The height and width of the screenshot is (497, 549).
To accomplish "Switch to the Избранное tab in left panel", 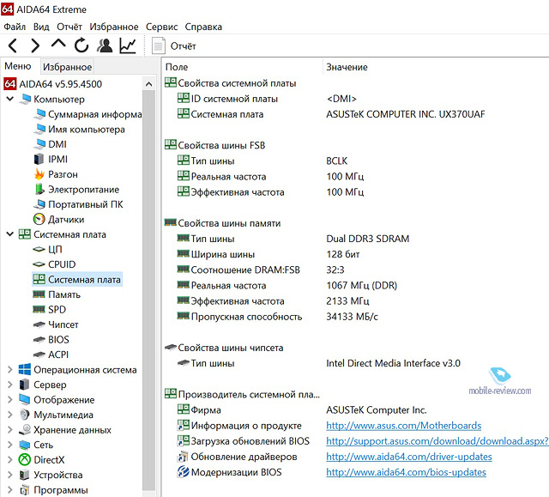I will click(x=67, y=67).
